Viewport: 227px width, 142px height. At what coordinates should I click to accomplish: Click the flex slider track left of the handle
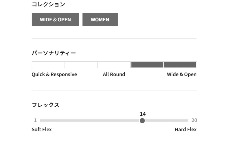pyautogui.click(x=90, y=121)
